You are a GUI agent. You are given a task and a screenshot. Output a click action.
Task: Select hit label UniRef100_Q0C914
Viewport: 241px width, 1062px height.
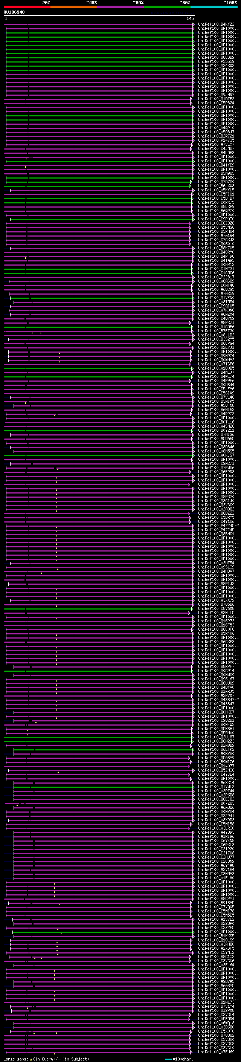(216, 671)
